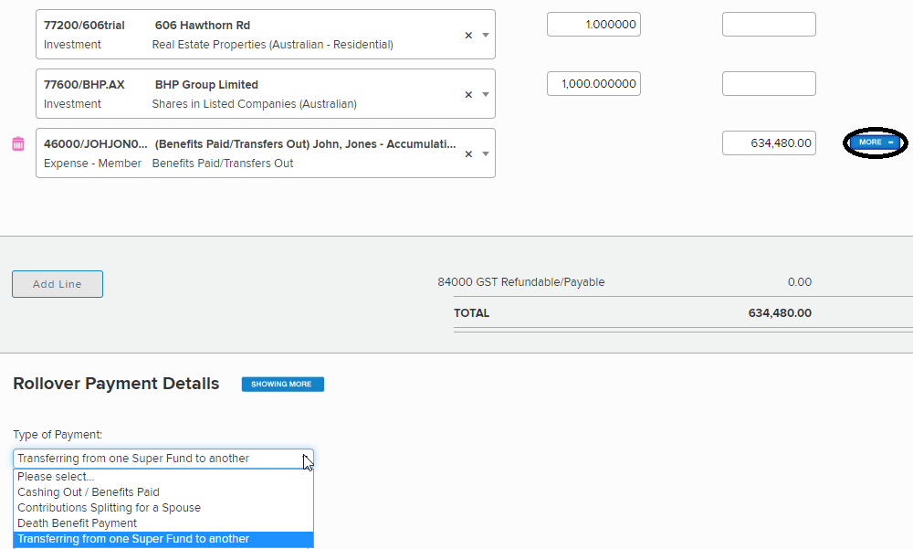Image resolution: width=913 pixels, height=549 pixels.
Task: Click the empty amount field for BHP row
Action: coord(769,84)
